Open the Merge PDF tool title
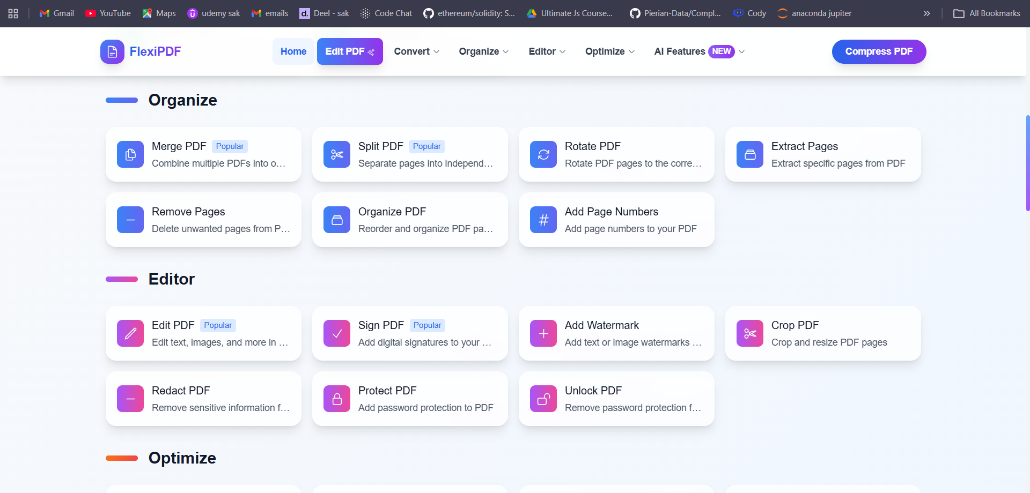The height and width of the screenshot is (493, 1030). (x=179, y=146)
